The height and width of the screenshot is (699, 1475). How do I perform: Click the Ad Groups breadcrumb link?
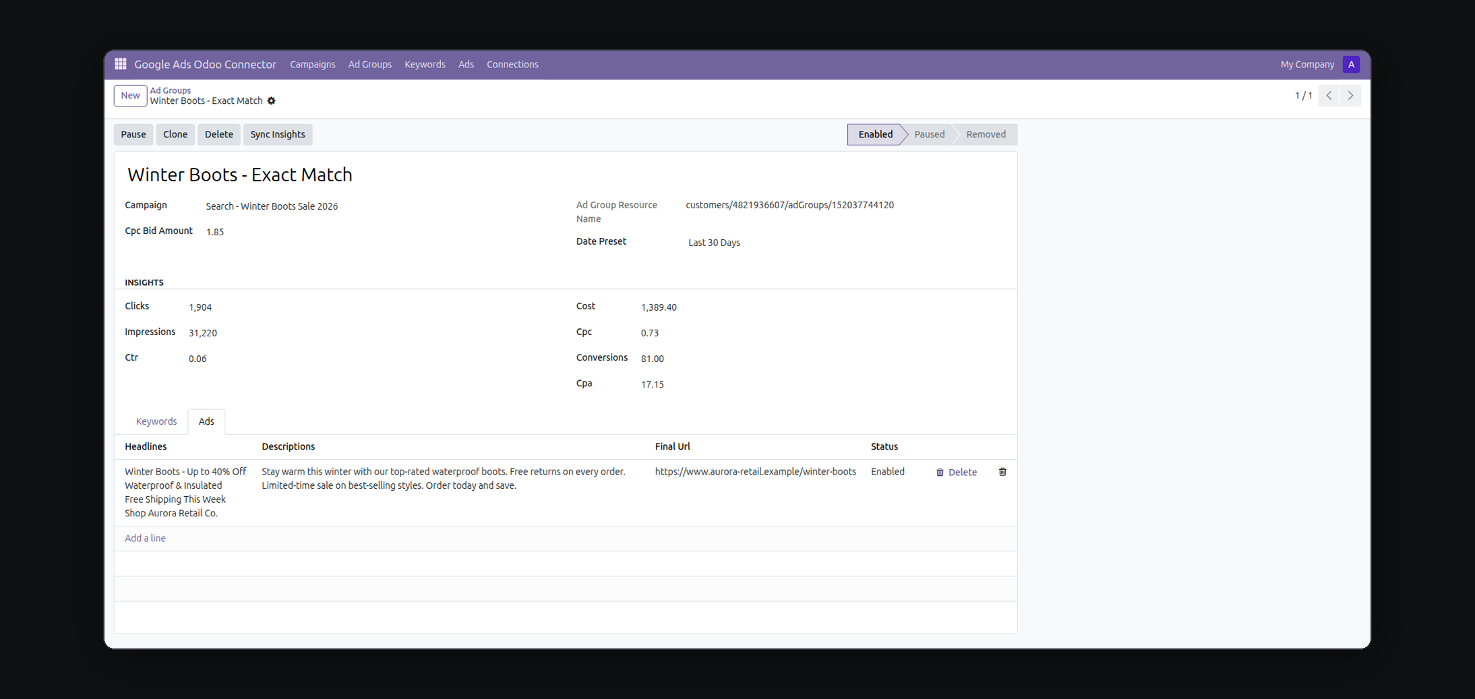point(171,90)
